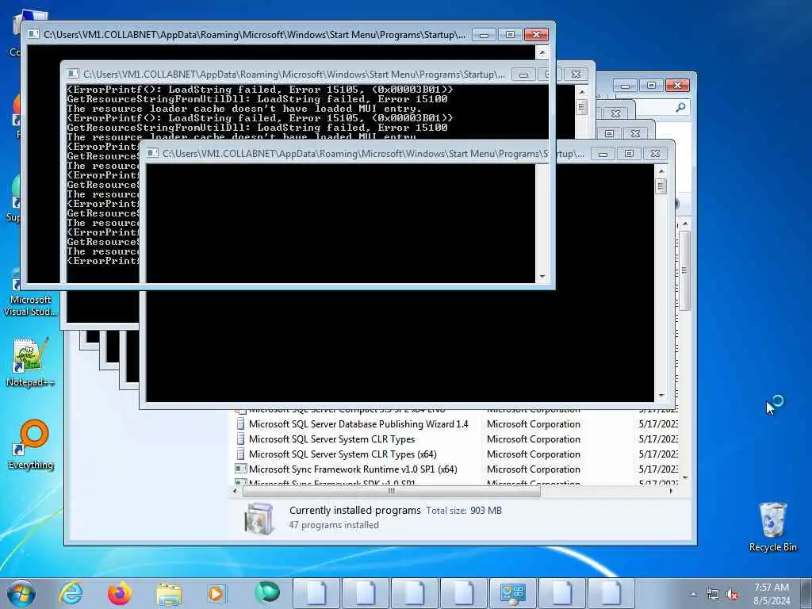812x609 pixels.
Task: Click up arrow of programs list vertical scrollbar
Action: point(685,224)
